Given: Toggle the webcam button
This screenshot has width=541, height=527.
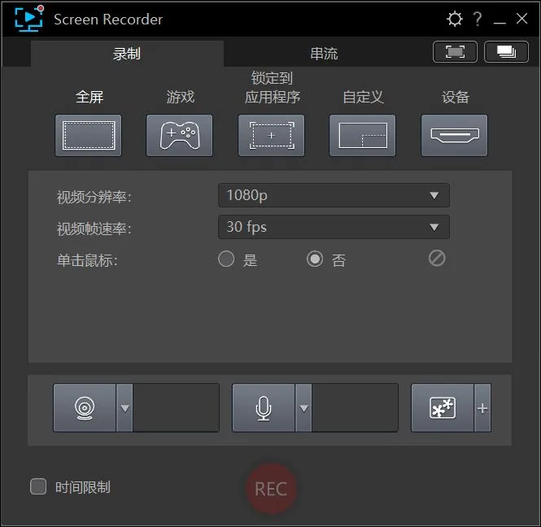Looking at the screenshot, I should pos(85,407).
